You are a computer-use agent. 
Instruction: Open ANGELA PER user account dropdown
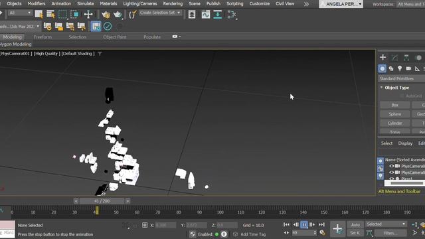coord(341,4)
